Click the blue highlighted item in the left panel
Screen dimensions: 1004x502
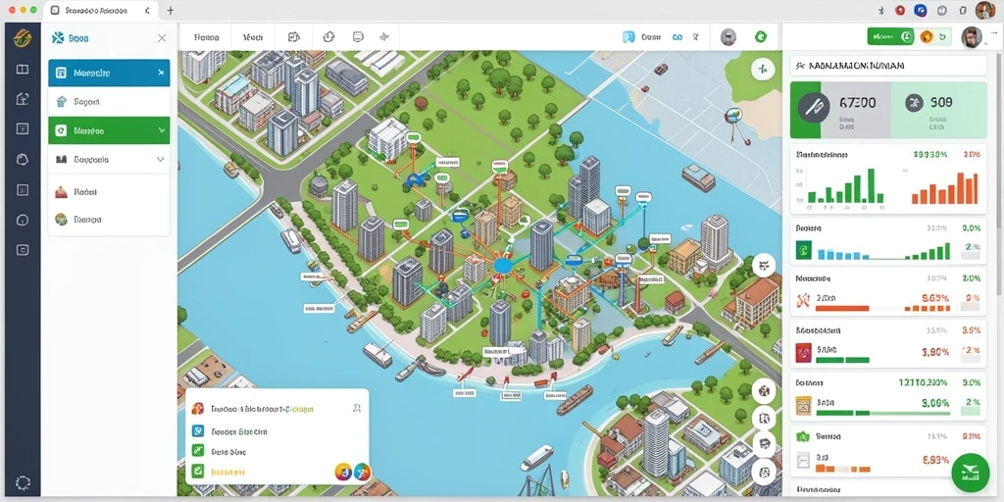tap(109, 73)
